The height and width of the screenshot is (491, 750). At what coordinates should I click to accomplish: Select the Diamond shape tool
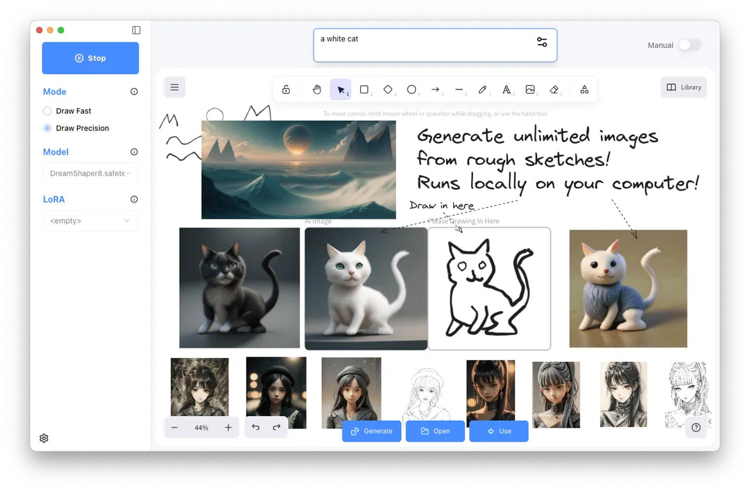(388, 89)
